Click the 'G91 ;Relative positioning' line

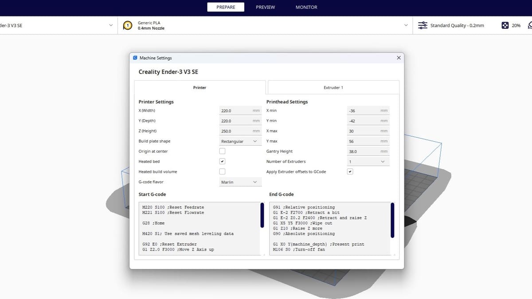pos(304,207)
